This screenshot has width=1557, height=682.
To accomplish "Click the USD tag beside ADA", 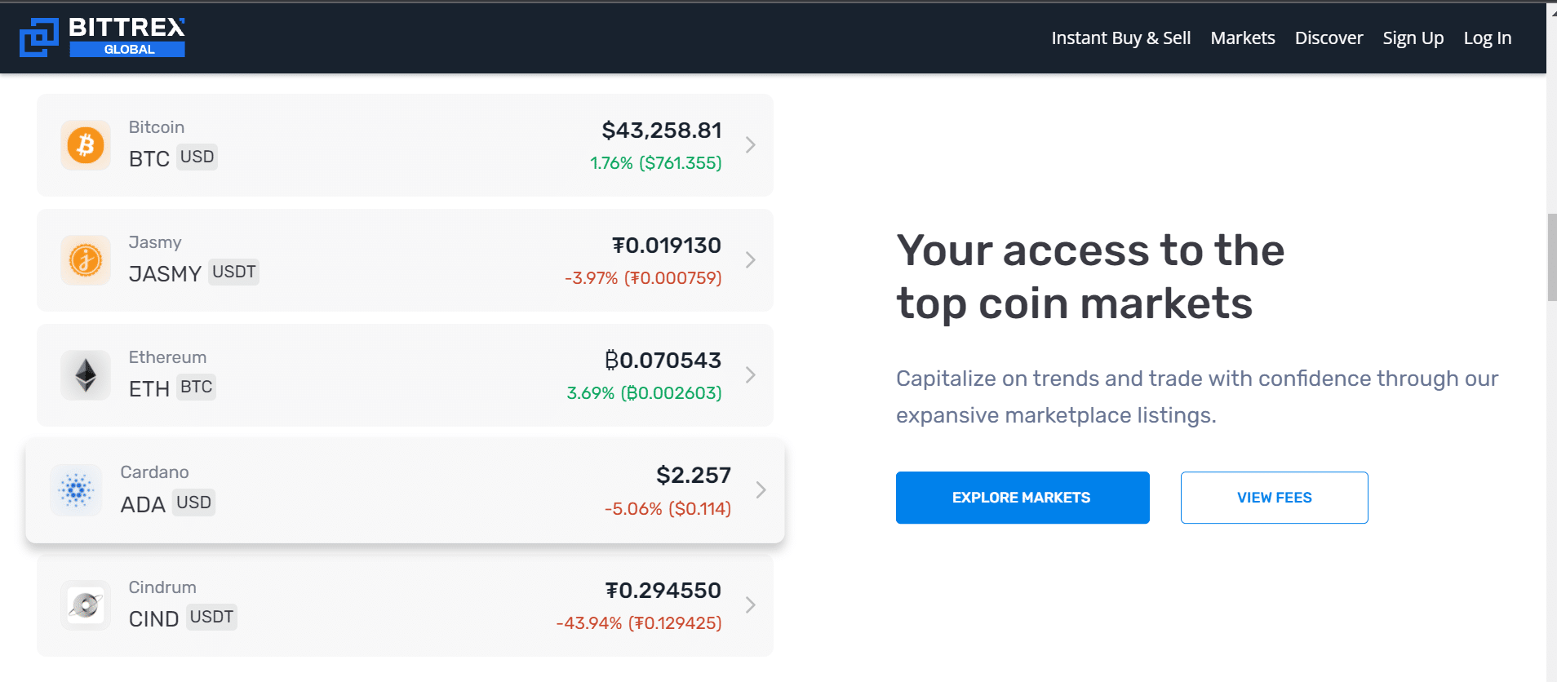I will tap(194, 503).
